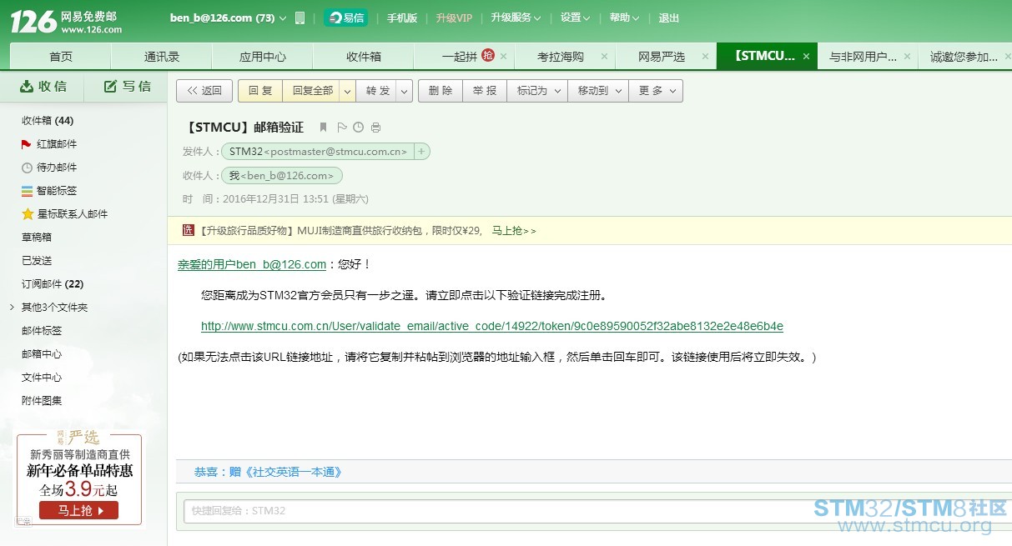Open 邮件标签 in sidebar
The image size is (1012, 546).
point(42,331)
